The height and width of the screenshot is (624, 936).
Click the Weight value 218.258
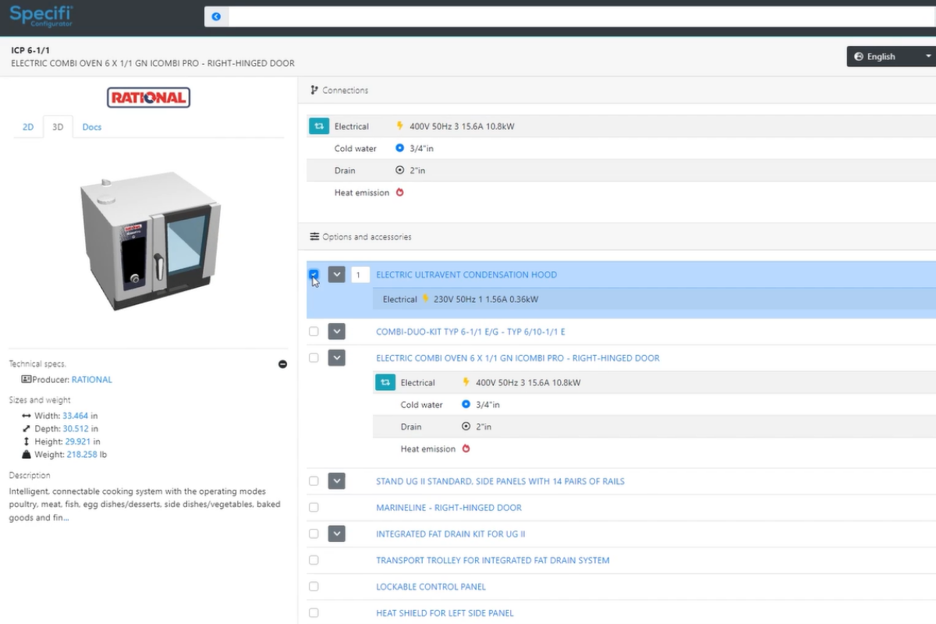coord(82,455)
